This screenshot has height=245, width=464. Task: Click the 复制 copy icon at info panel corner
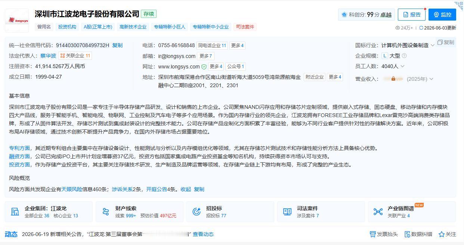point(446,42)
